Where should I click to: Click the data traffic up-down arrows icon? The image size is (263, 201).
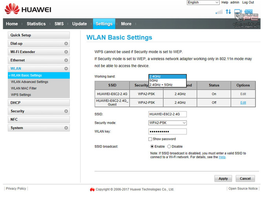pyautogui.click(x=228, y=11)
